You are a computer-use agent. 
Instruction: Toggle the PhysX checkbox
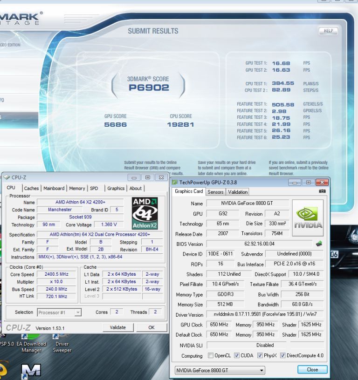click(x=260, y=356)
